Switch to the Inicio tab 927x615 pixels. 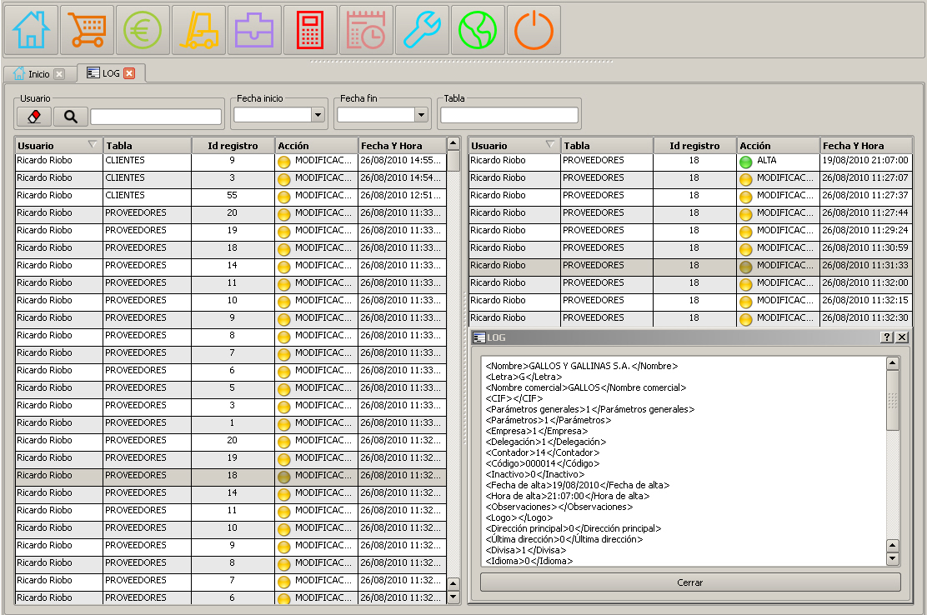38,74
